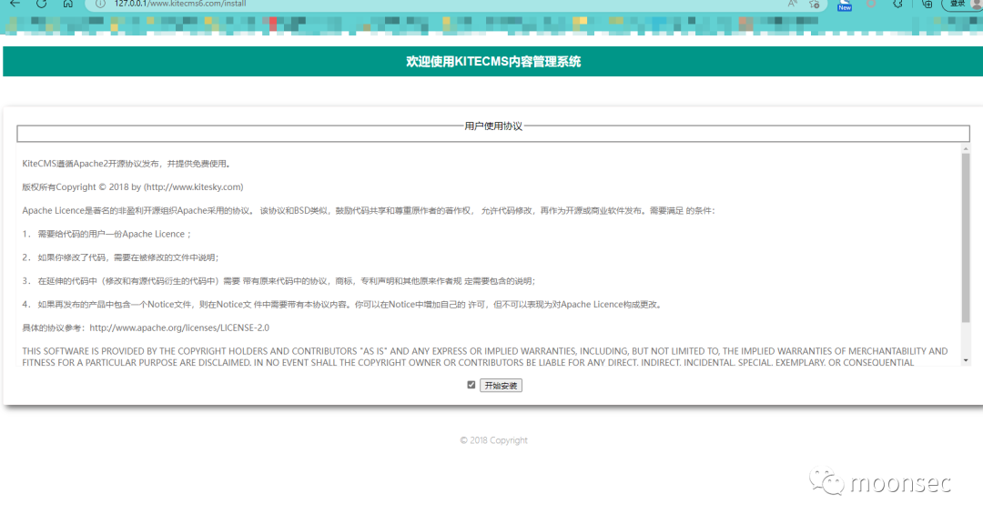
Task: Click the paragraph starting Apache Licence是著名的
Action: pos(368,211)
